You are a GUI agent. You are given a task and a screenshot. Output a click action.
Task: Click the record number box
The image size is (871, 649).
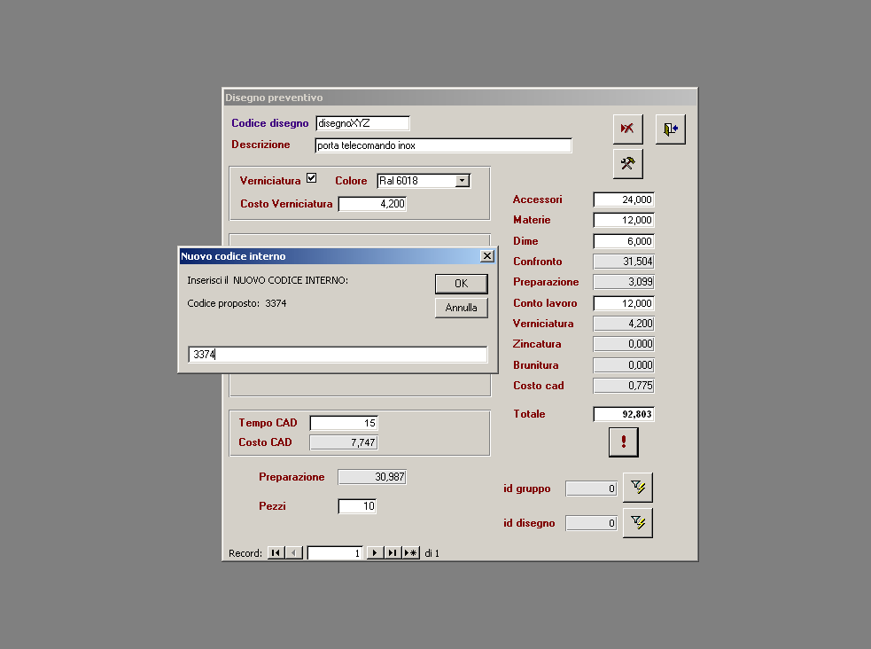[335, 553]
